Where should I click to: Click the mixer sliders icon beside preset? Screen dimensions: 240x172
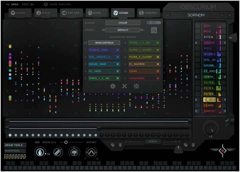click(154, 30)
